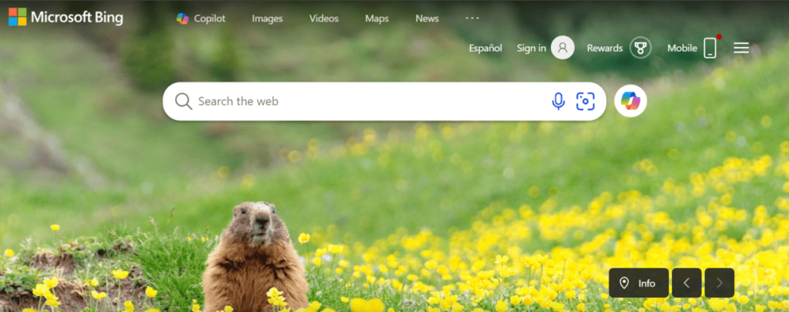Click the magnifying glass search icon
Screen dimensions: 789x312
coord(183,101)
